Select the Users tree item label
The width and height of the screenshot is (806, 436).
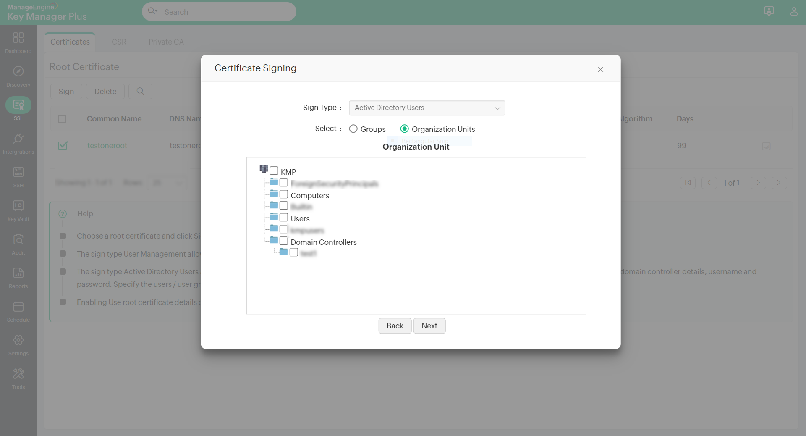pyautogui.click(x=300, y=218)
